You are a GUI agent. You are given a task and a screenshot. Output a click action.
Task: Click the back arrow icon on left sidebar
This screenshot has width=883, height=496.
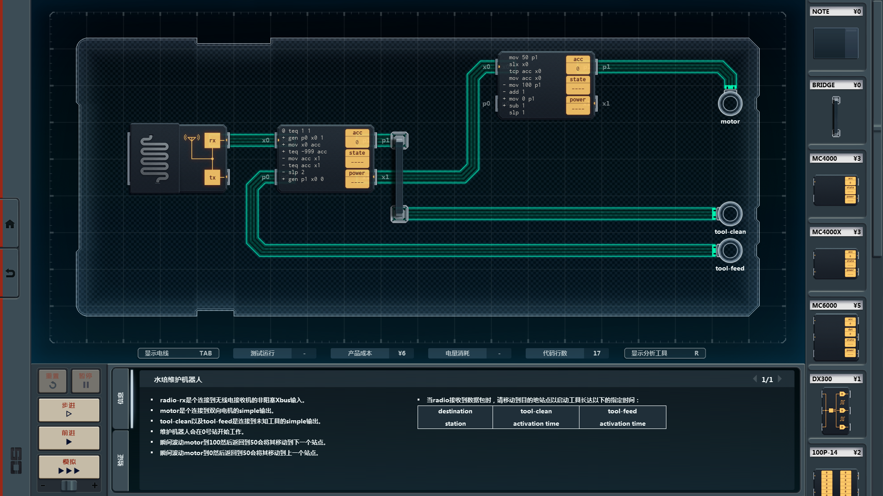[x=10, y=273]
